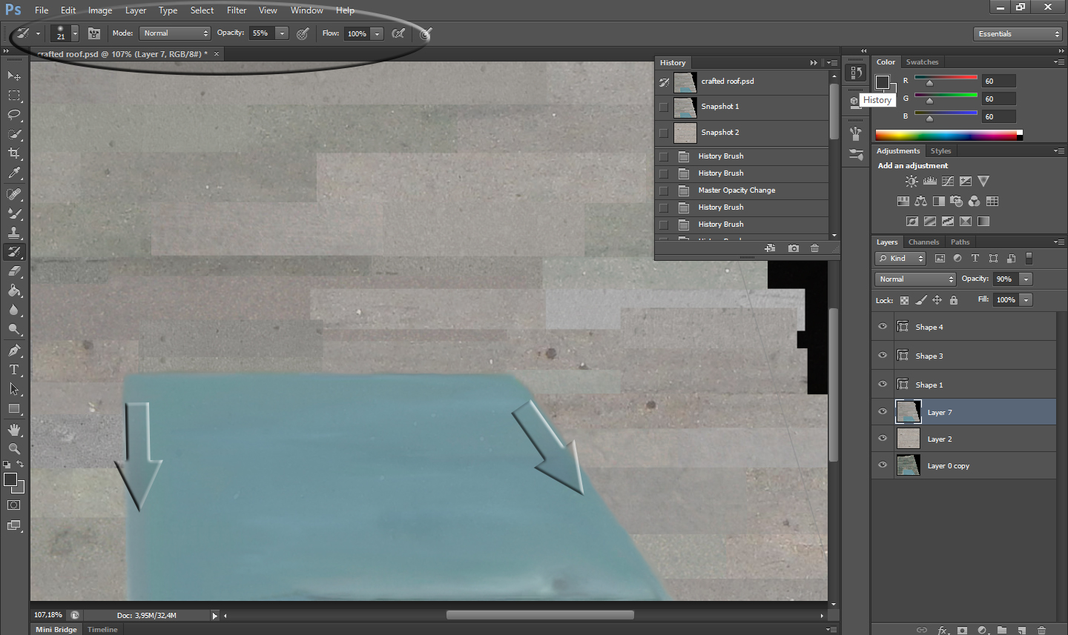Set history brush source to Snapshot 1
This screenshot has width=1068, height=635.
click(664, 107)
